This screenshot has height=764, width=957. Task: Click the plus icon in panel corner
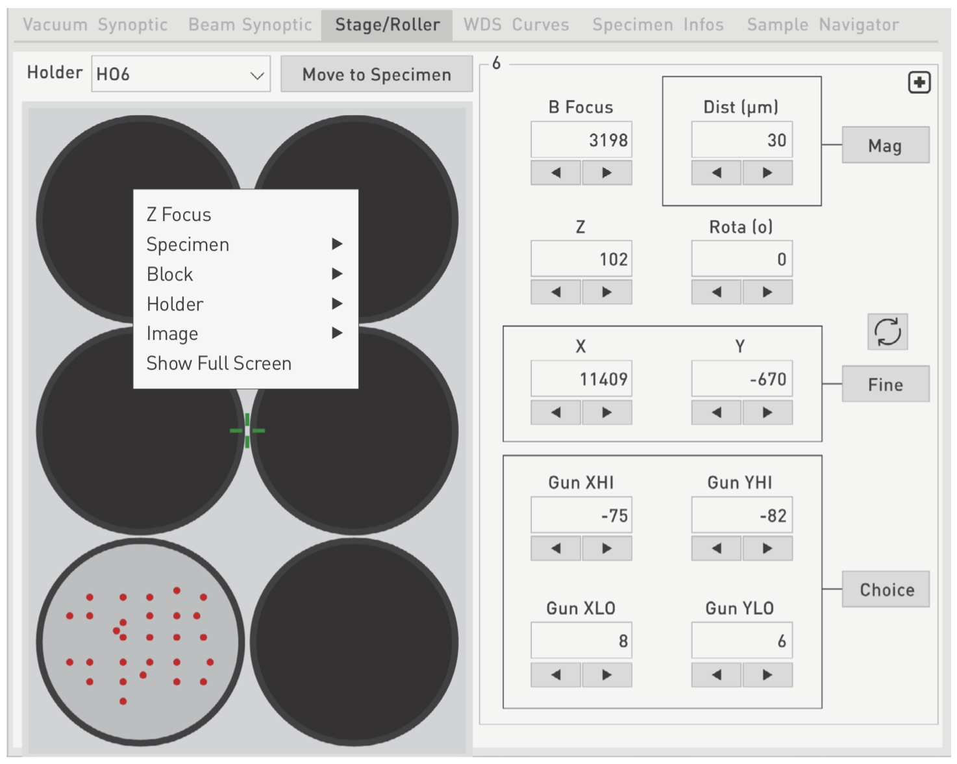919,83
